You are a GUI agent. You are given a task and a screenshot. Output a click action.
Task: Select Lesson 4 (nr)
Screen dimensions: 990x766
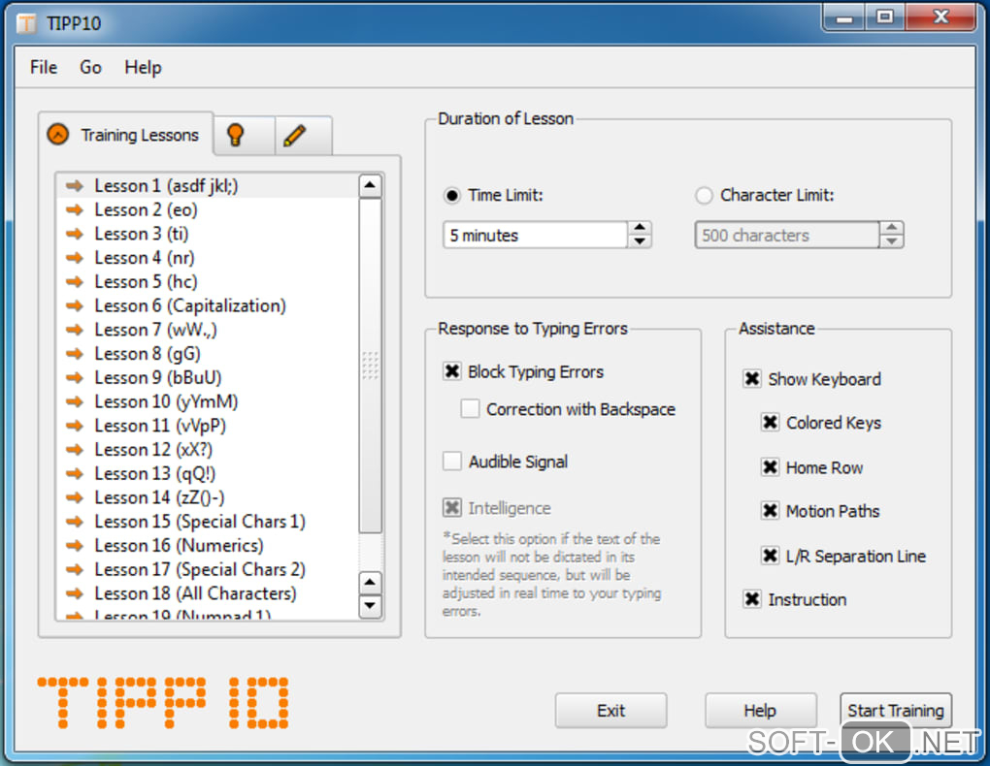[207, 258]
